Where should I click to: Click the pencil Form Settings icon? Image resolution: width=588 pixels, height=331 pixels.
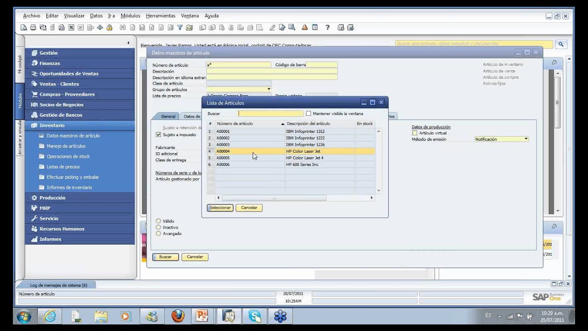click(272, 28)
